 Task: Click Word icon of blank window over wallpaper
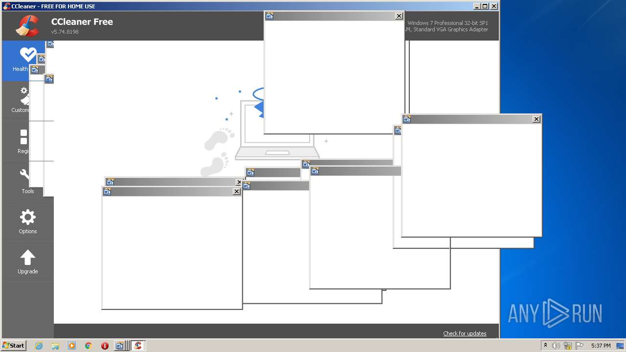click(x=407, y=119)
